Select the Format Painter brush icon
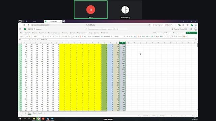 pos(29,37)
